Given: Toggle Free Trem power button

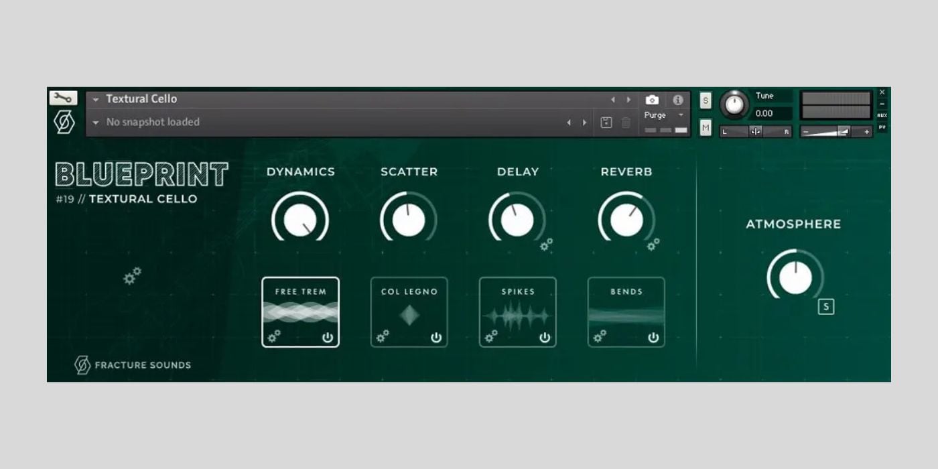Looking at the screenshot, I should pos(328,338).
